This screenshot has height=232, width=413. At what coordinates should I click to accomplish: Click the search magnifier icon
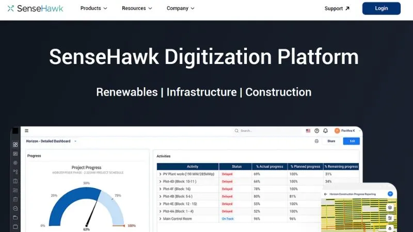(236, 131)
